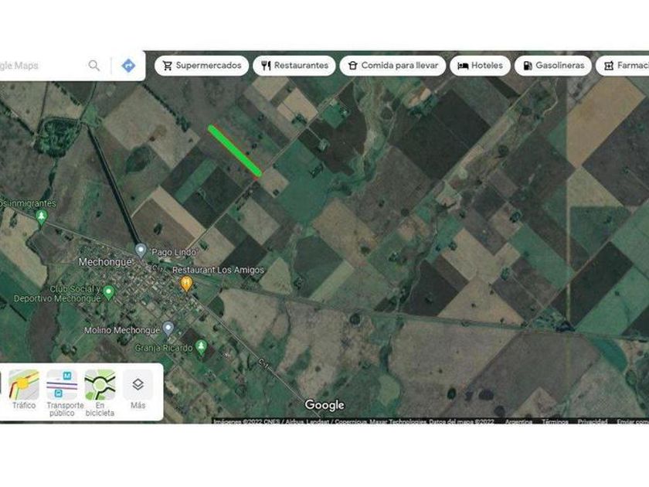Image resolution: width=649 pixels, height=487 pixels.
Task: Click the Restaurant Los Amigos label
Action: (x=218, y=270)
